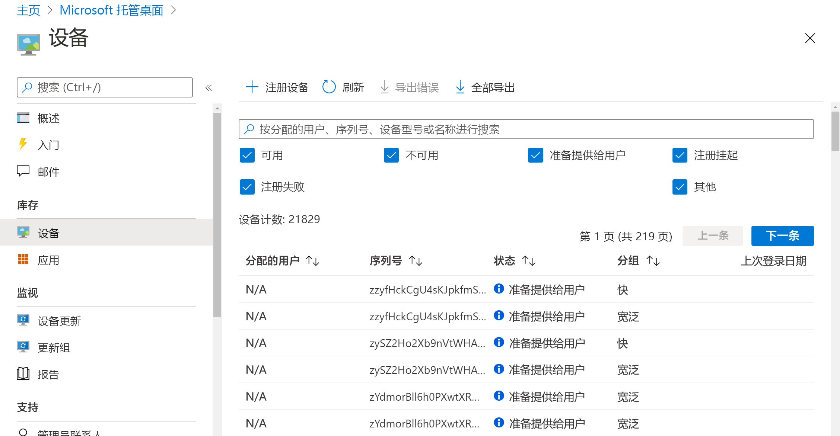The height and width of the screenshot is (436, 840).
Task: Click 快 group cell in first row
Action: pos(623,290)
